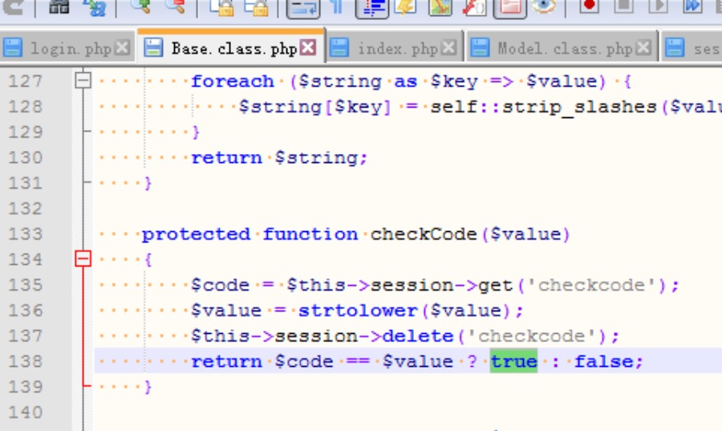Click the 'foreach' keyword on line 127
The height and width of the screenshot is (431, 722).
coord(233,82)
